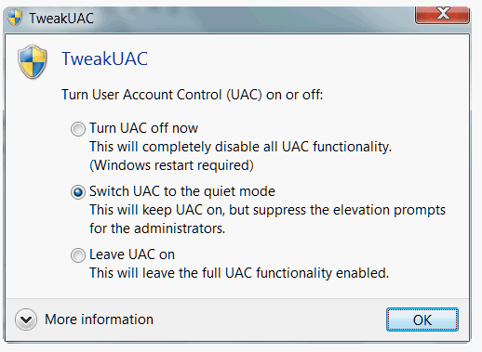Screen dimensions: 482x352
Task: Click the 'More information' label text
Action: click(100, 319)
